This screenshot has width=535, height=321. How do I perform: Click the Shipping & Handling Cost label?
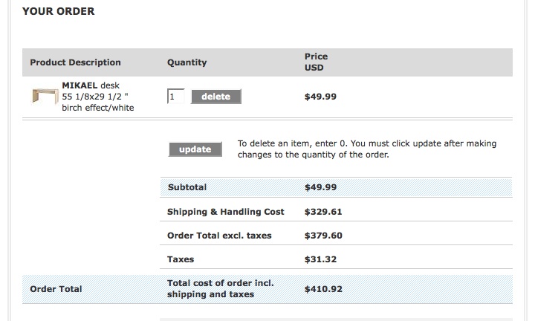click(226, 212)
